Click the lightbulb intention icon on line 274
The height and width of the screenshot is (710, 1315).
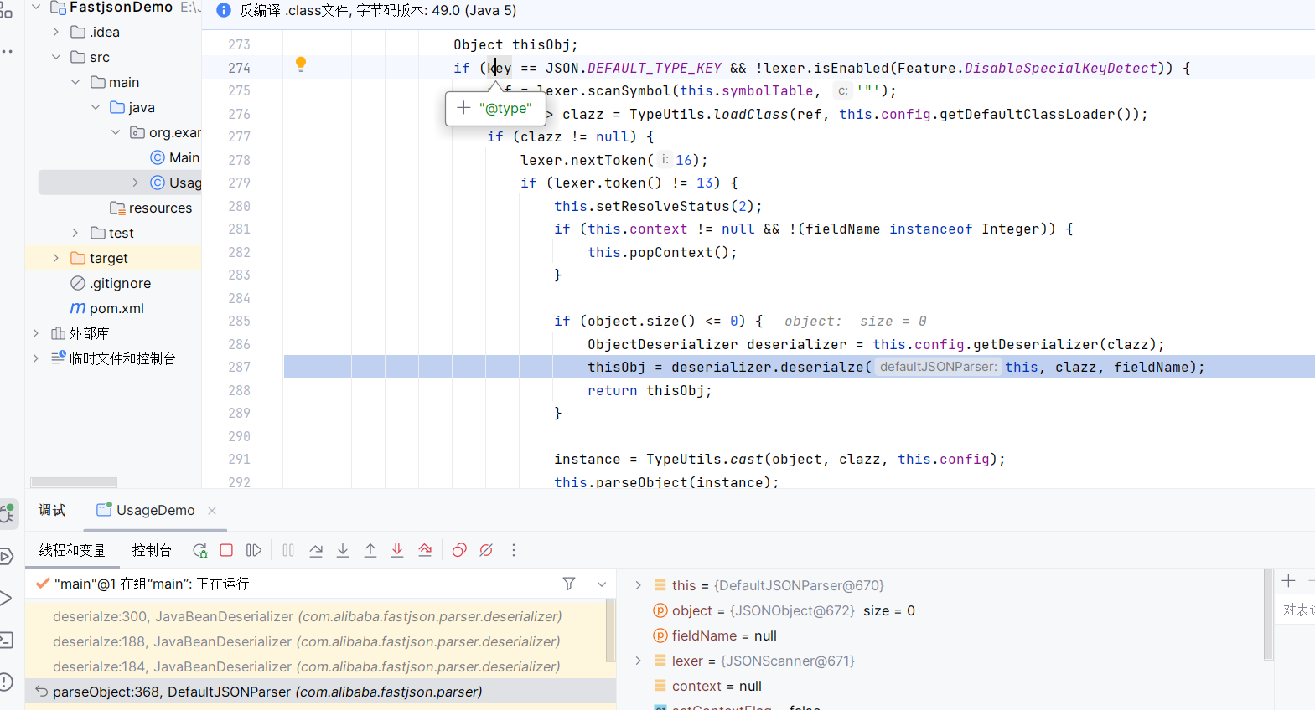click(301, 64)
